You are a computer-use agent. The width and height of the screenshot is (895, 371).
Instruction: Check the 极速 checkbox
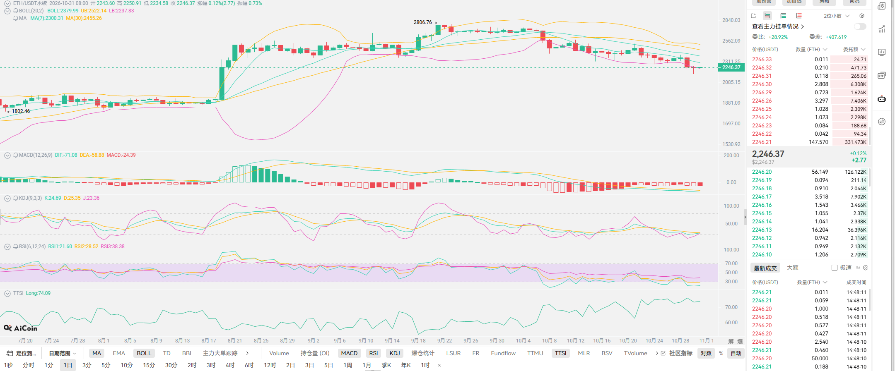click(835, 268)
